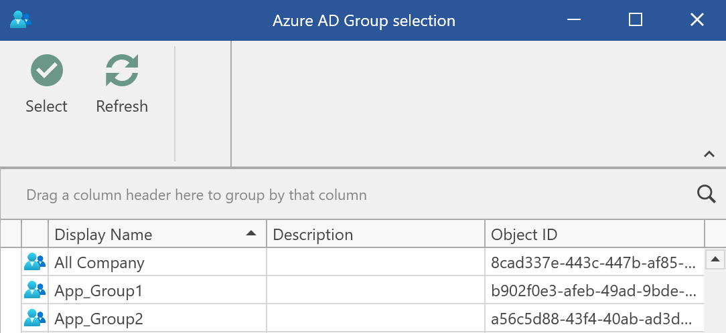726x333 pixels.
Task: Click the App_Group1 group icon
Action: 35,290
